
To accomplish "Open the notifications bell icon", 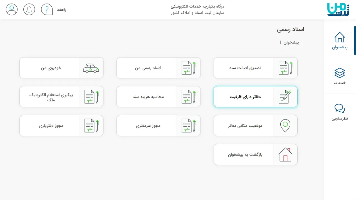I will (29, 9).
